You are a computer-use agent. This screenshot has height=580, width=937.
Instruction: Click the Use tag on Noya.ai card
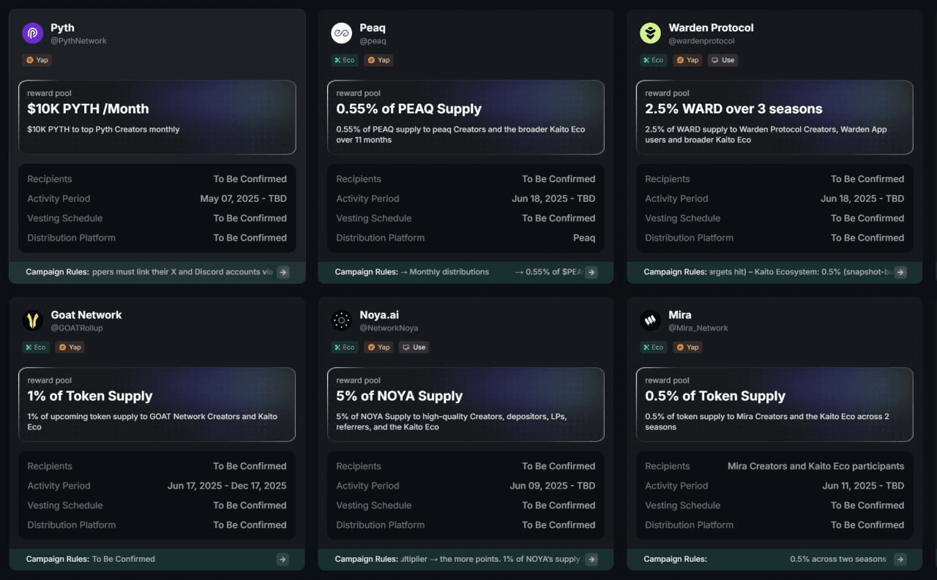coord(414,347)
